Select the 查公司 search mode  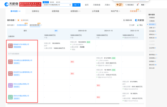tap(46, 2)
